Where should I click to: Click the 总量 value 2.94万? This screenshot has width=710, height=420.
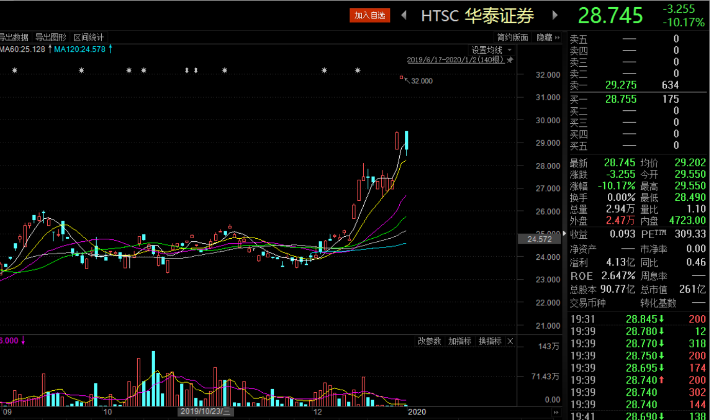click(x=620, y=209)
